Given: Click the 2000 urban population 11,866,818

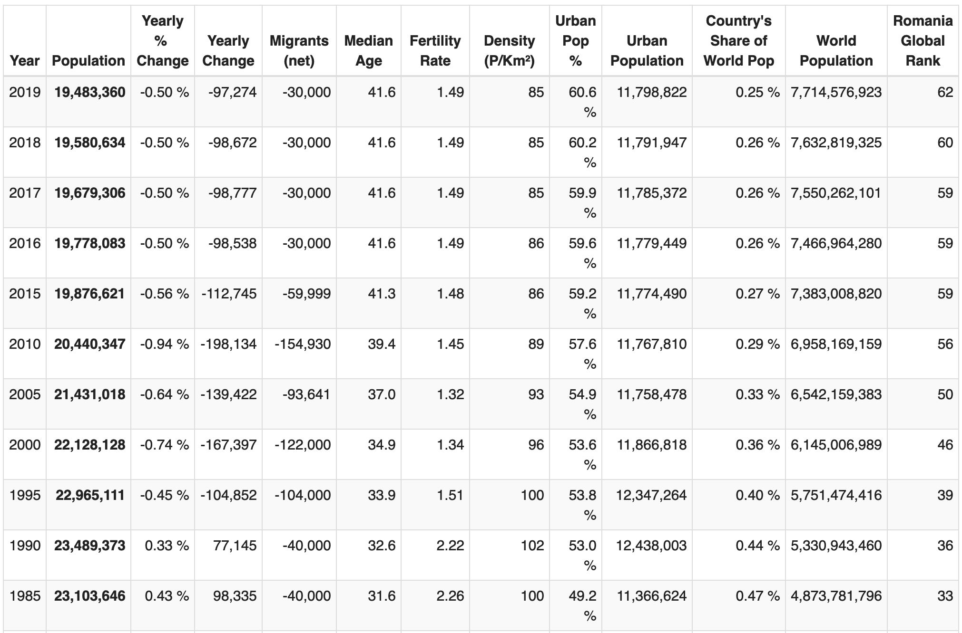Looking at the screenshot, I should 652,445.
